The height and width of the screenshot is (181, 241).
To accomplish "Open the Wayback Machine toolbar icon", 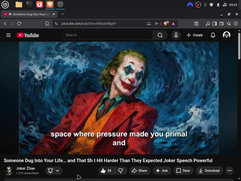I will (196, 24).
